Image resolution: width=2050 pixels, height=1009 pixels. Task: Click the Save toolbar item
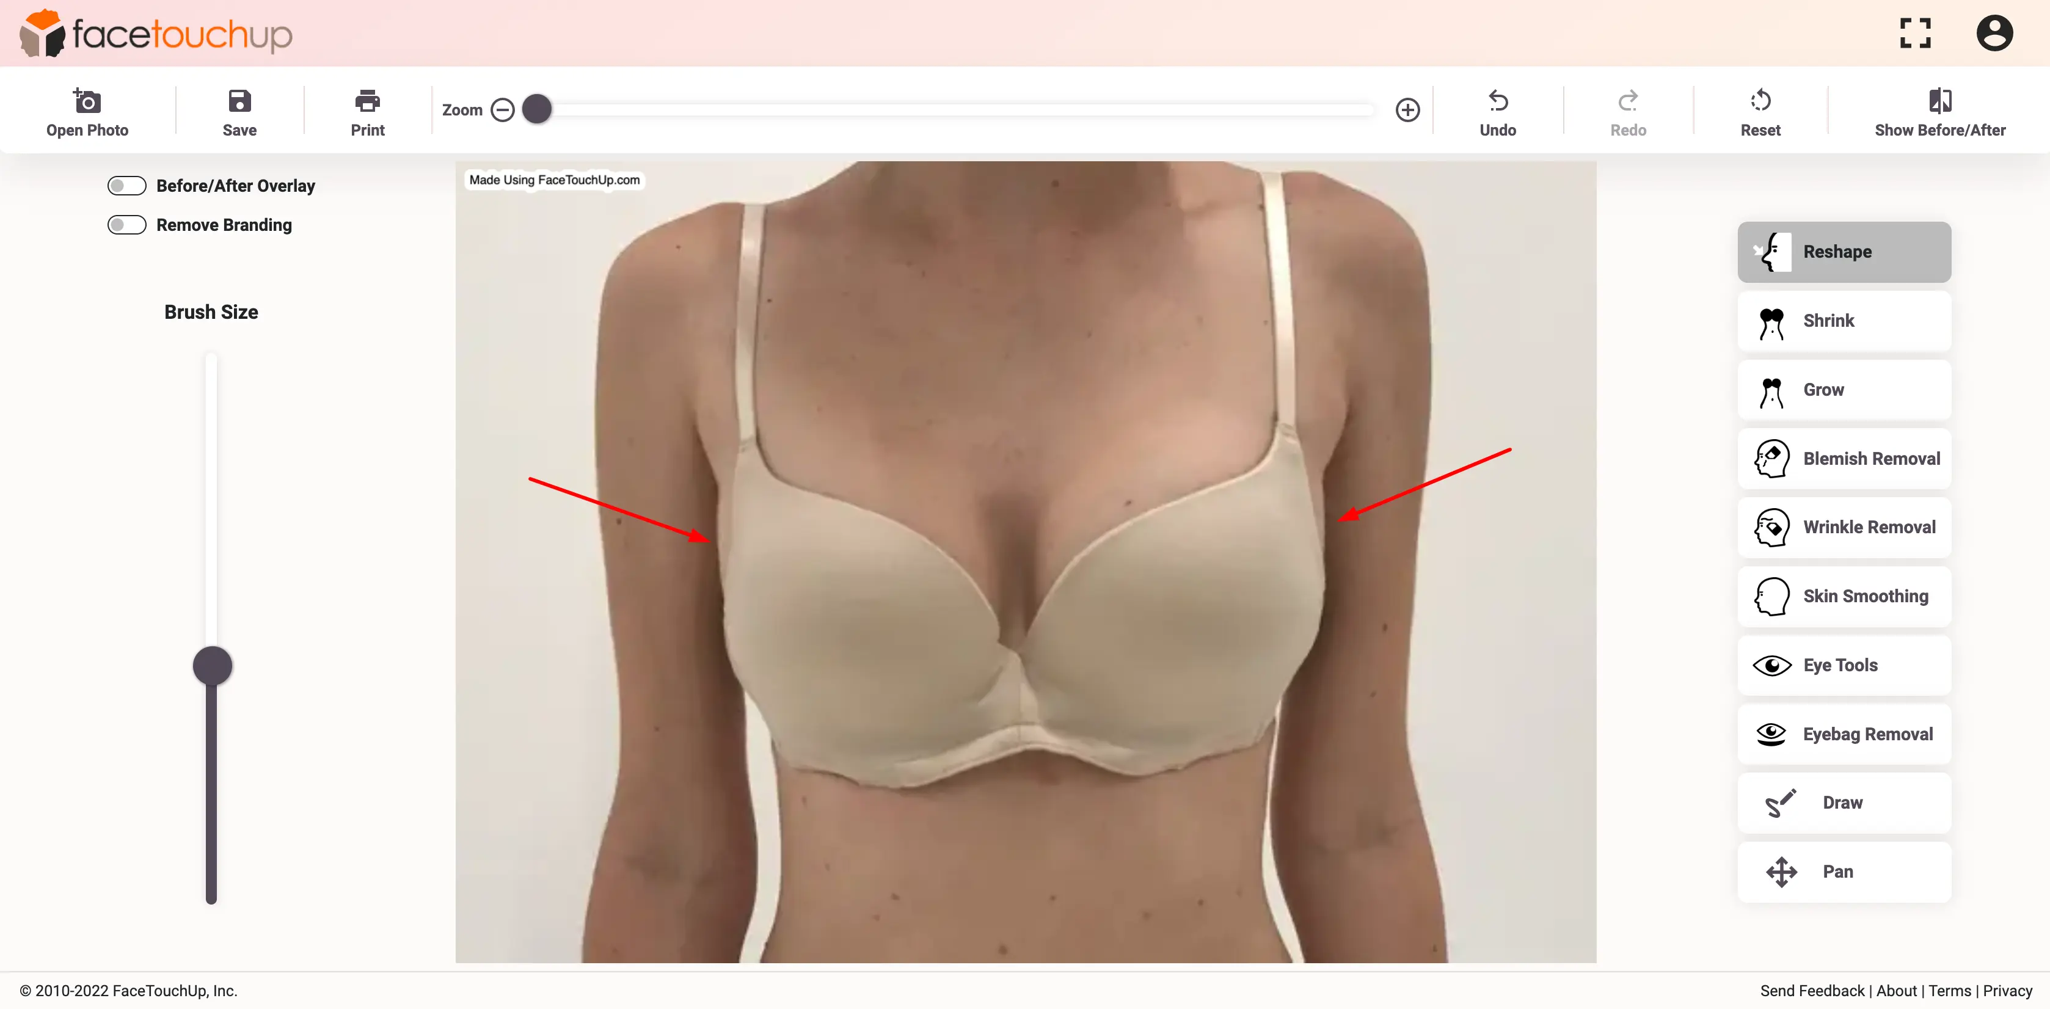click(x=239, y=110)
